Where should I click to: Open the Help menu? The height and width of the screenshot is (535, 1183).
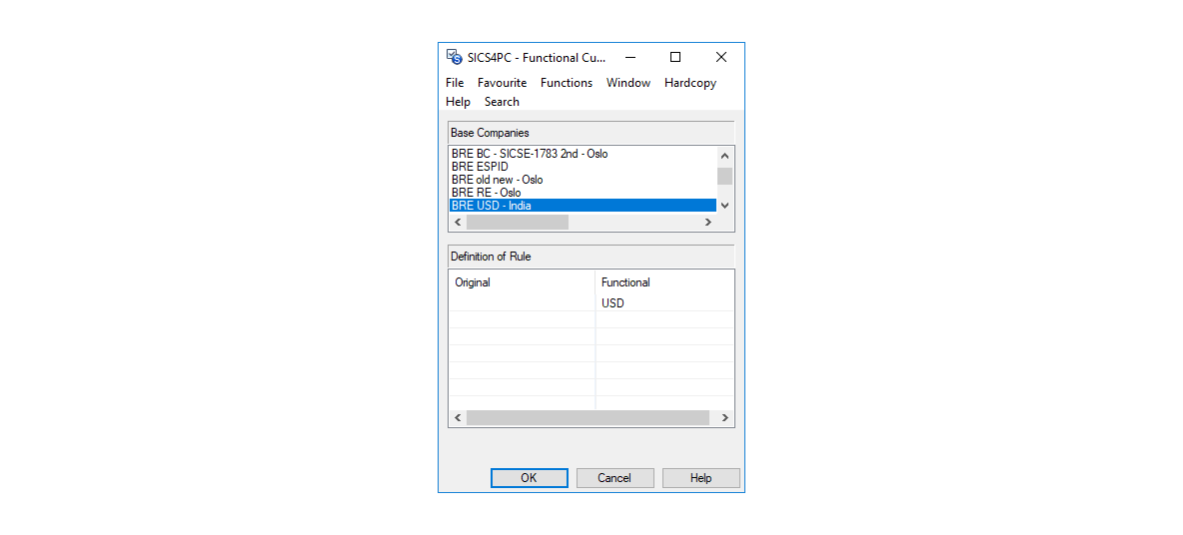[x=458, y=102]
